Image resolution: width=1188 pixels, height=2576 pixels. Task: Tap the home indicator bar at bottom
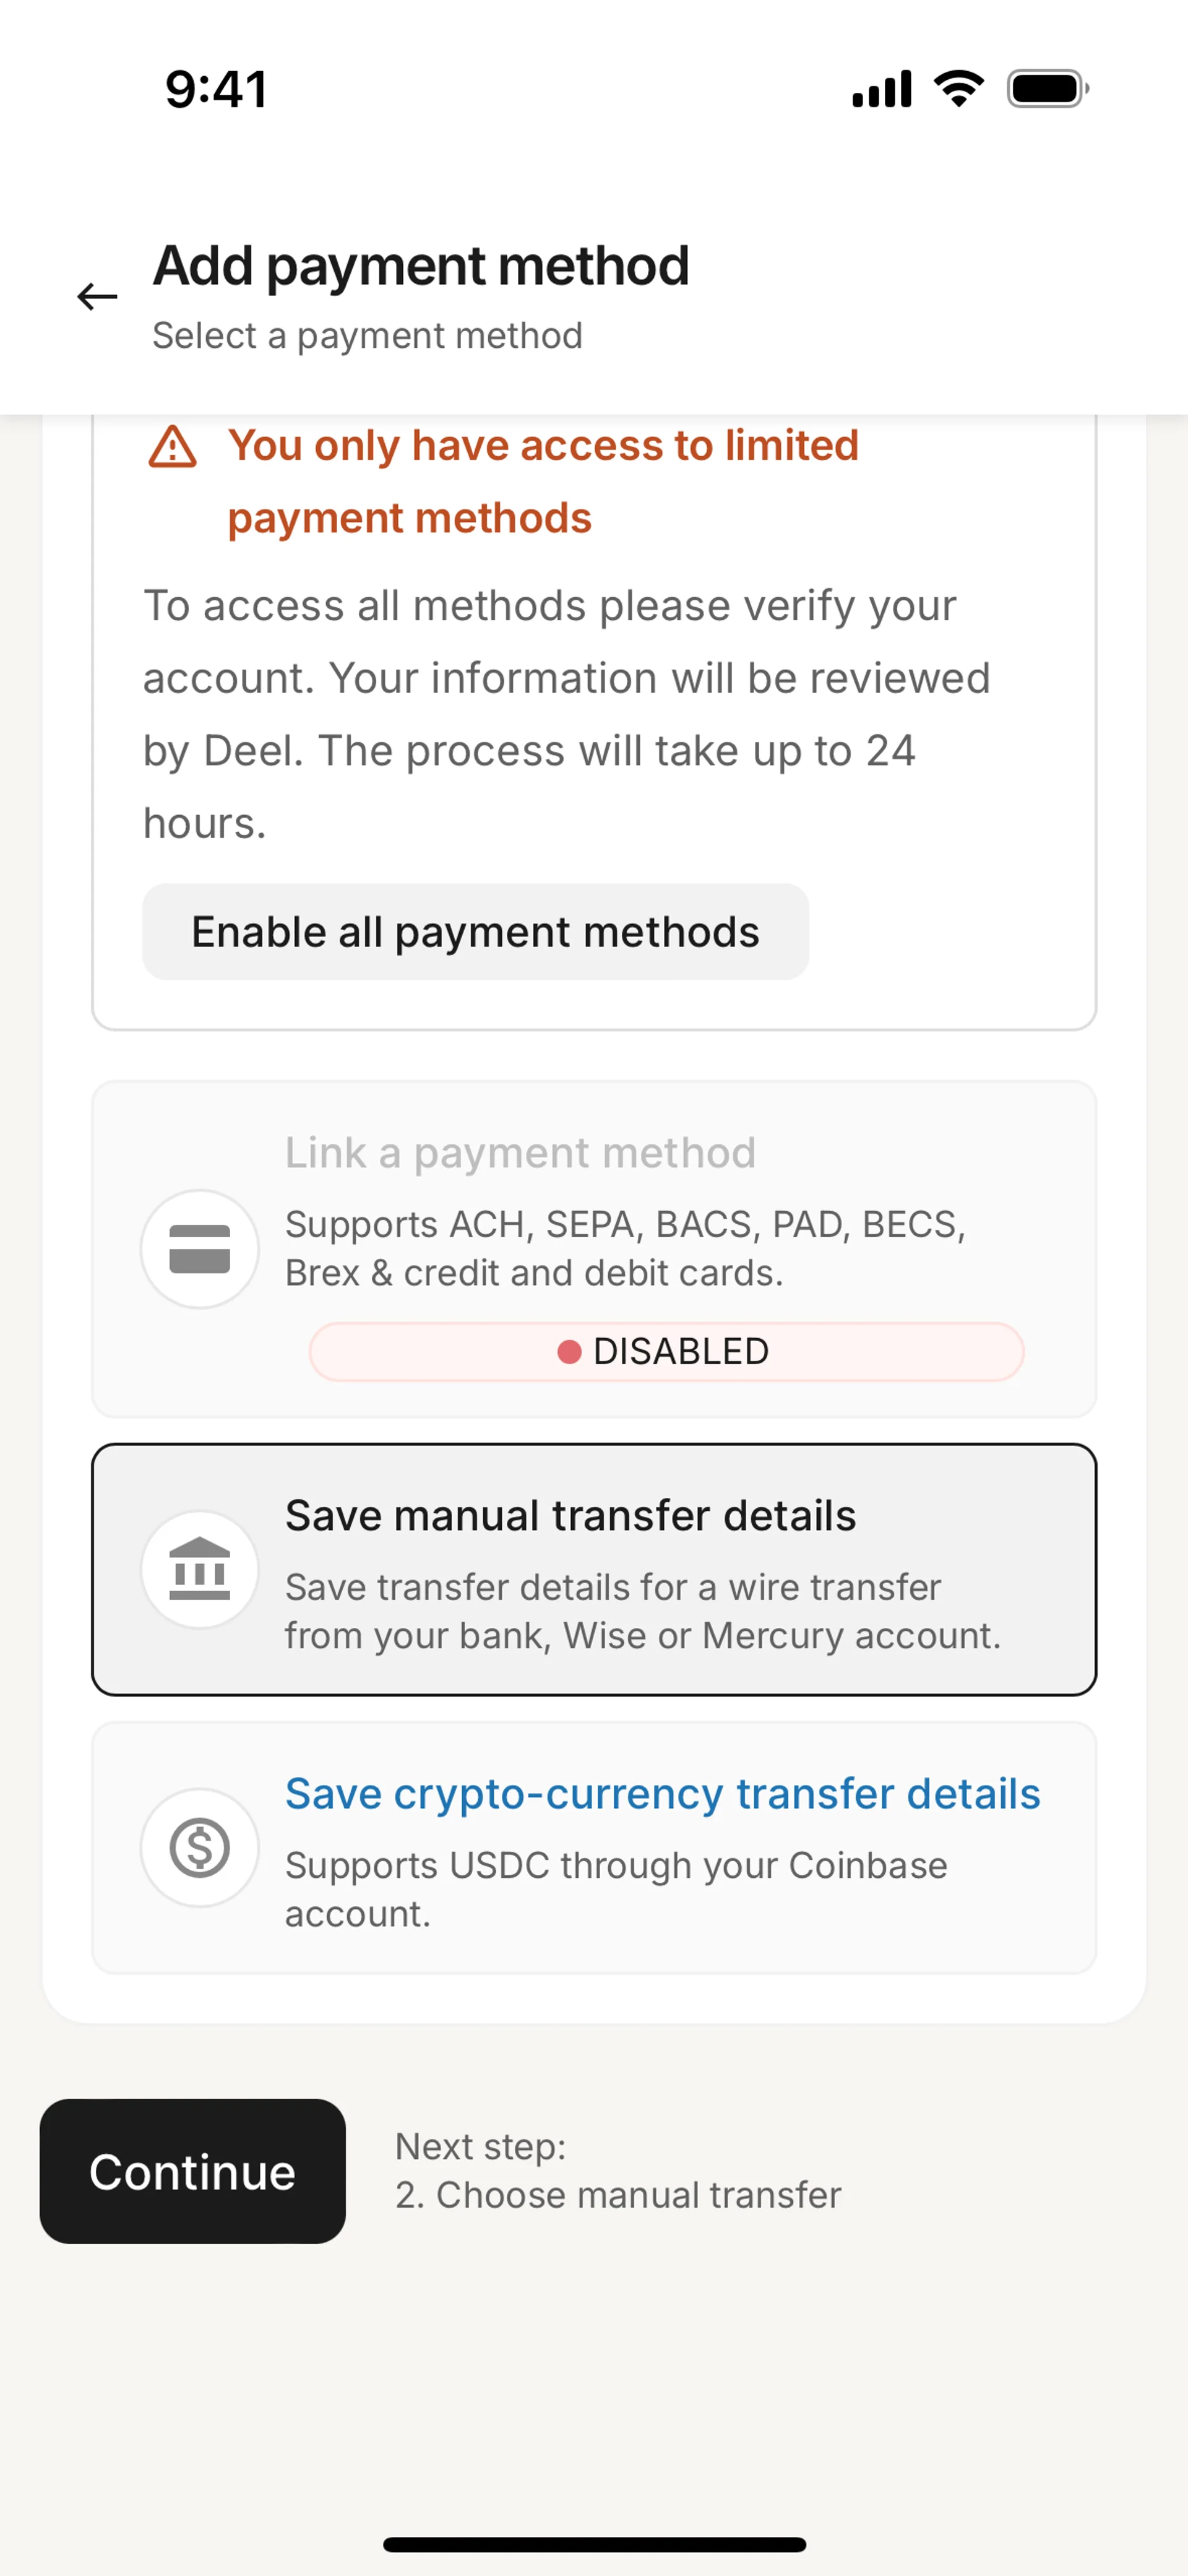point(594,2544)
